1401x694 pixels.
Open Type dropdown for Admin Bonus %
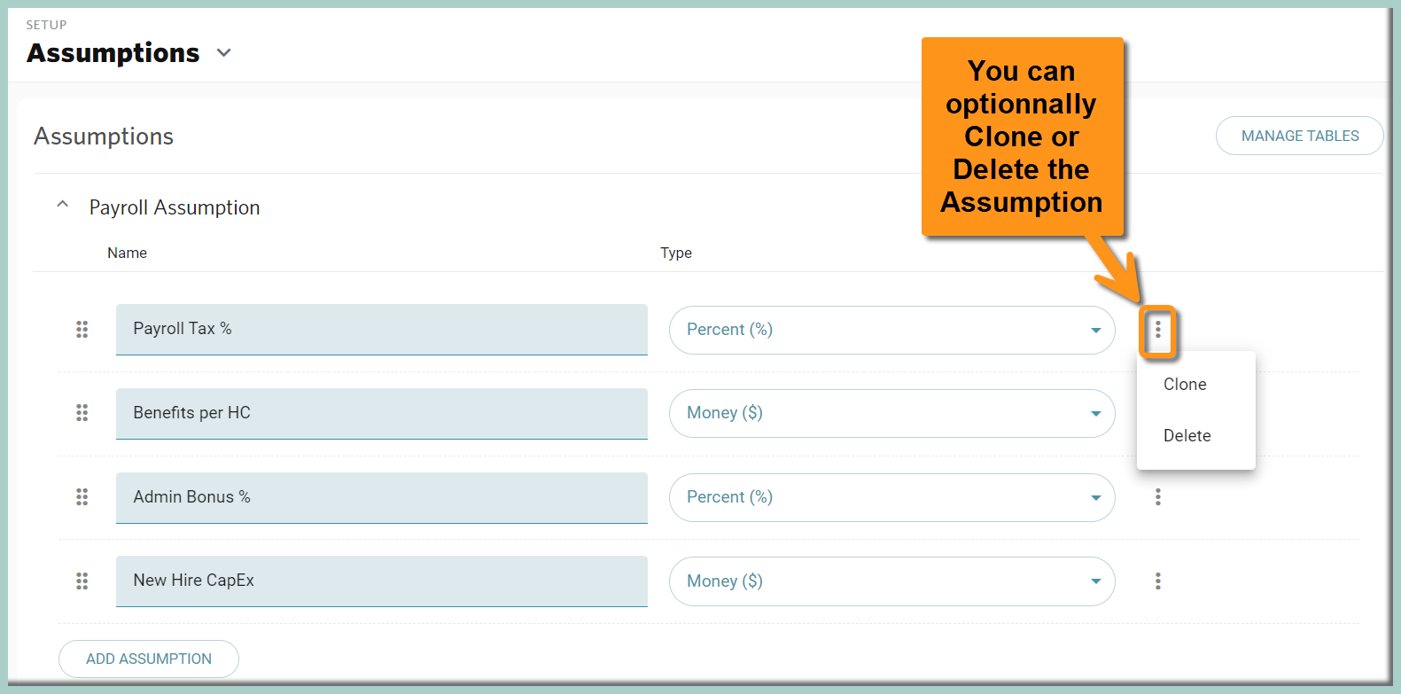tap(891, 497)
